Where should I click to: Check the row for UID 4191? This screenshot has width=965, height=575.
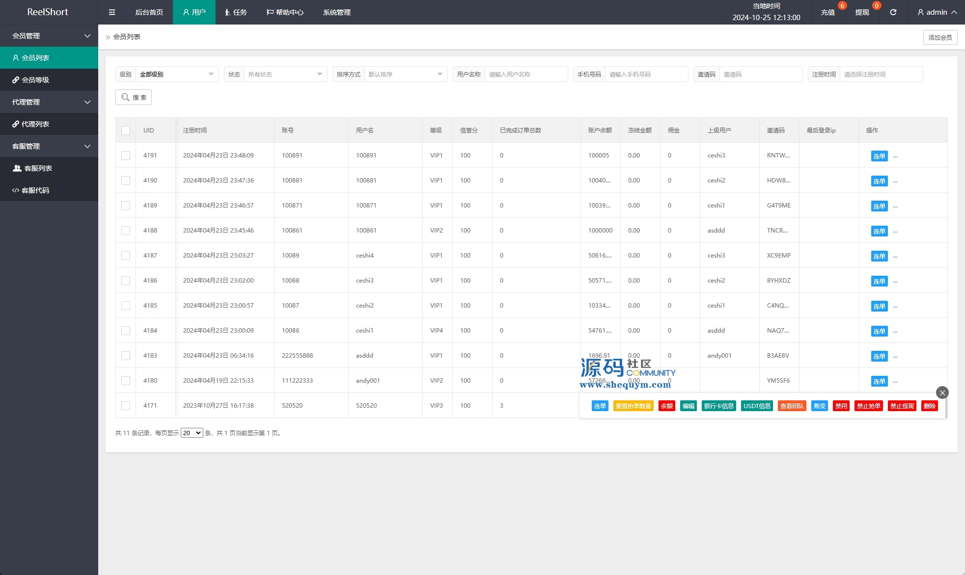pyautogui.click(x=126, y=156)
